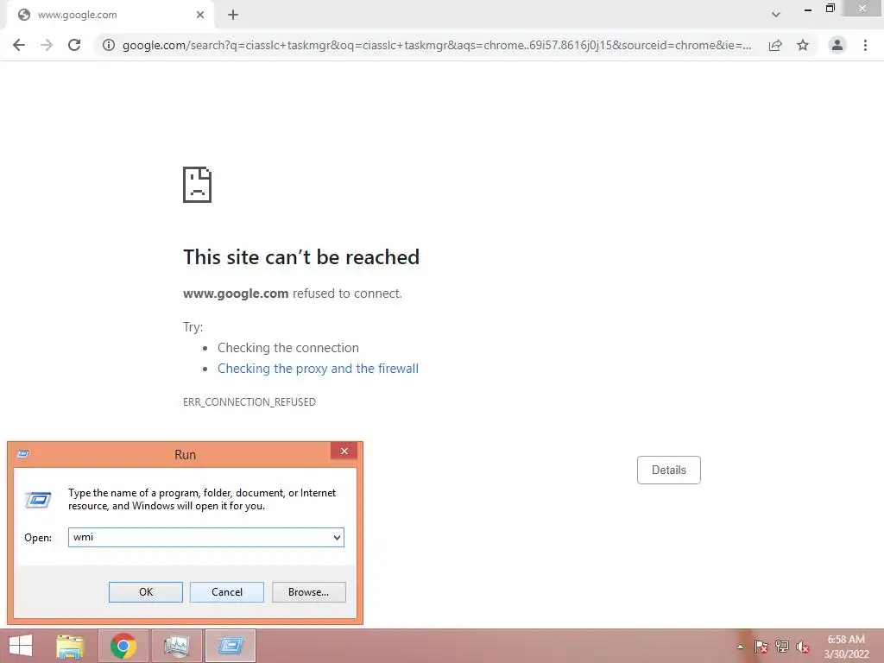Select the www.google.com tab

click(x=110, y=15)
